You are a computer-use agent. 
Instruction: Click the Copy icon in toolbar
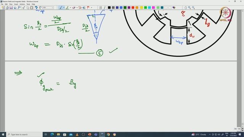[28, 8]
